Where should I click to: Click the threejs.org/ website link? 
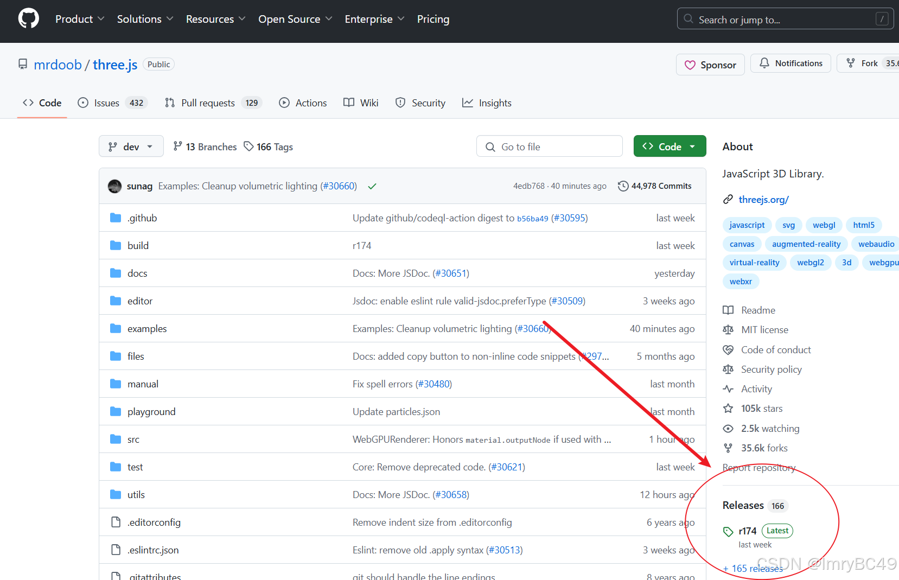763,200
